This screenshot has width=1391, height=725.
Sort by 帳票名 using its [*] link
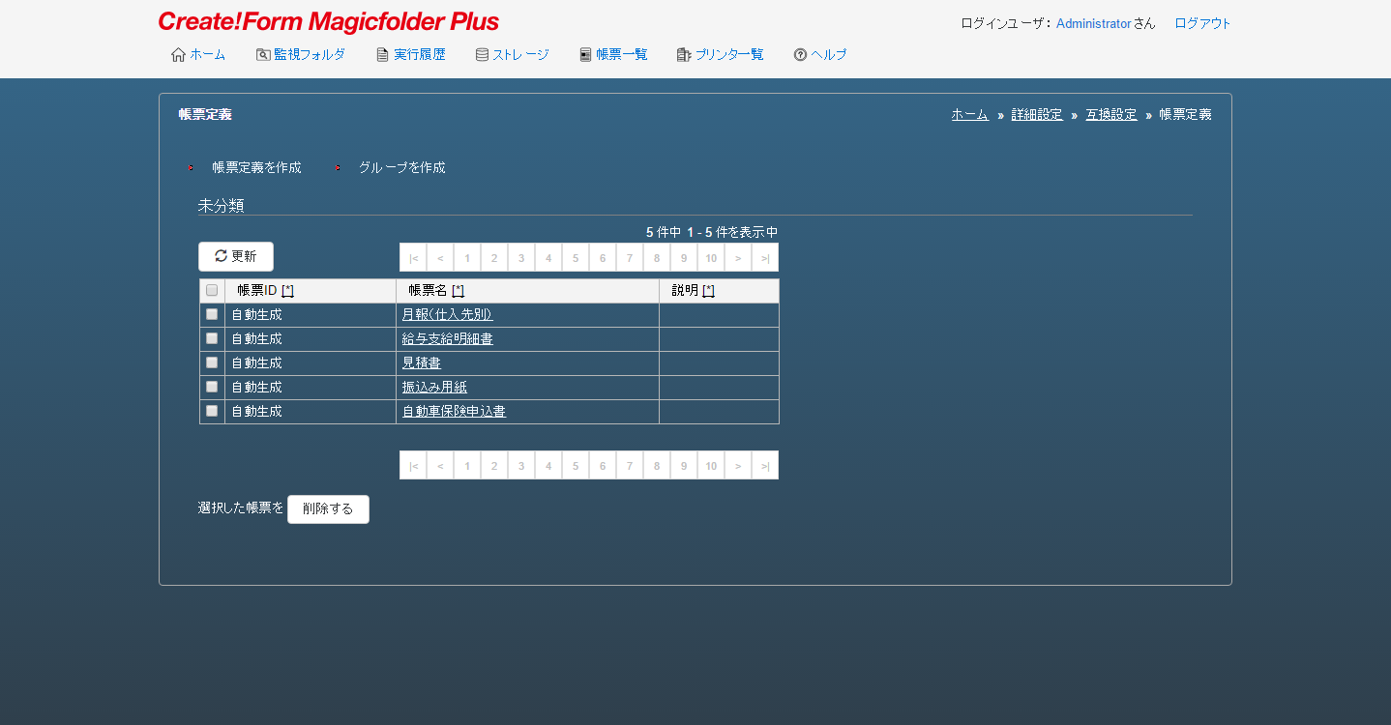[x=458, y=290]
